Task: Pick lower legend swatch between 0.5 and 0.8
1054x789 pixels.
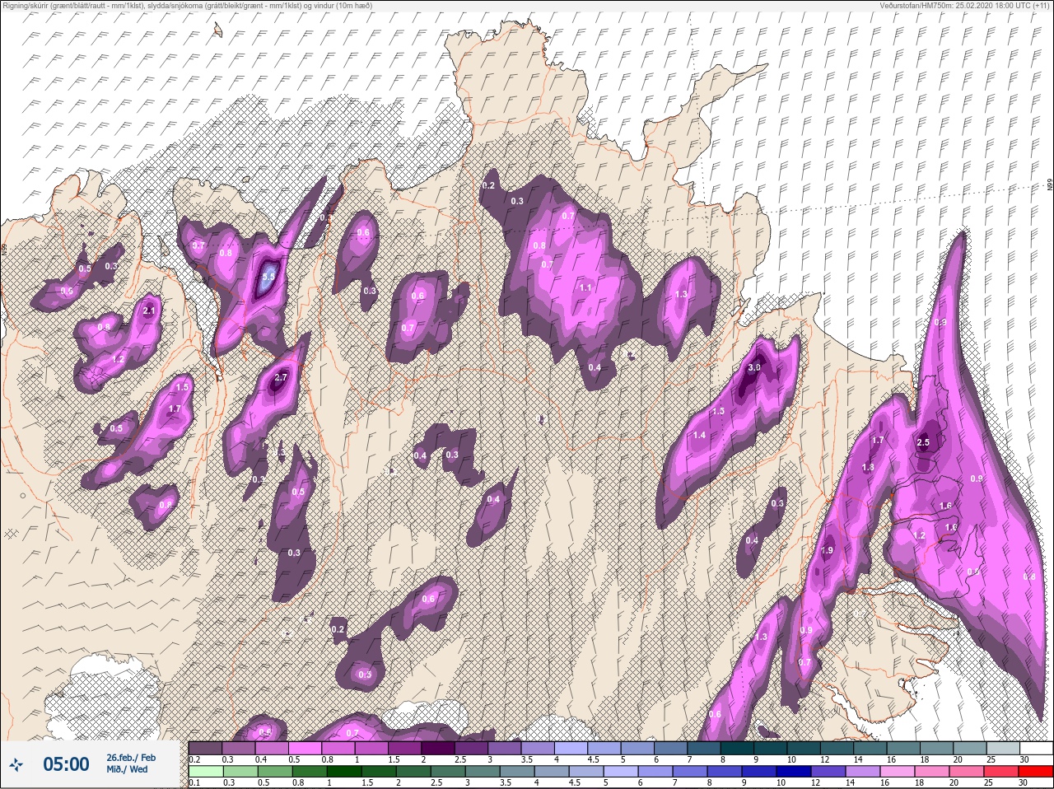Action: 275,772
